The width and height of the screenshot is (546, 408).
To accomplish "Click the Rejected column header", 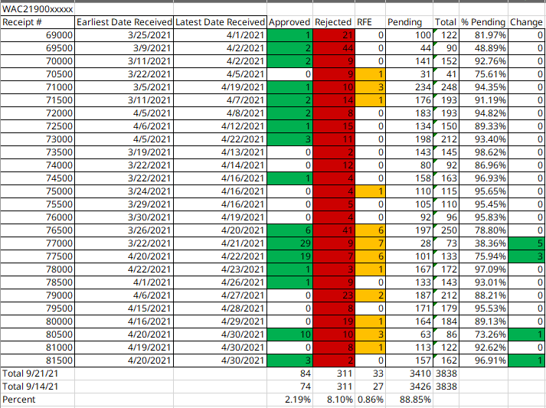I will (x=334, y=22).
